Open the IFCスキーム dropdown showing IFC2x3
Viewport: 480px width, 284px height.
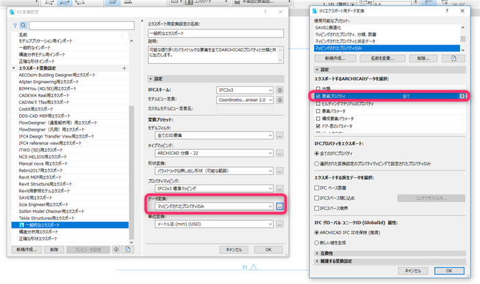(x=245, y=90)
